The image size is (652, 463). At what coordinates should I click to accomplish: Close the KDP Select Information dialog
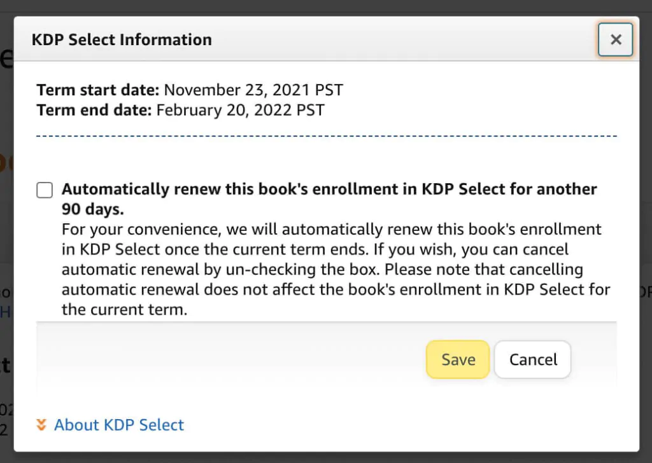pyautogui.click(x=616, y=39)
